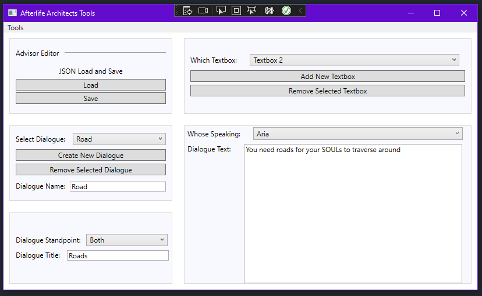Open the Tools menu
The width and height of the screenshot is (482, 296).
(16, 28)
